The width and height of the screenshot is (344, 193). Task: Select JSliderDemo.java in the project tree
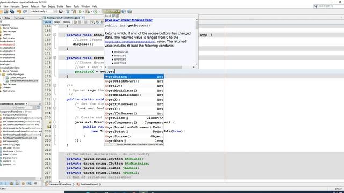[18, 78]
